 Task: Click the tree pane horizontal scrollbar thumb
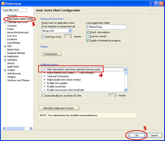point(15,128)
